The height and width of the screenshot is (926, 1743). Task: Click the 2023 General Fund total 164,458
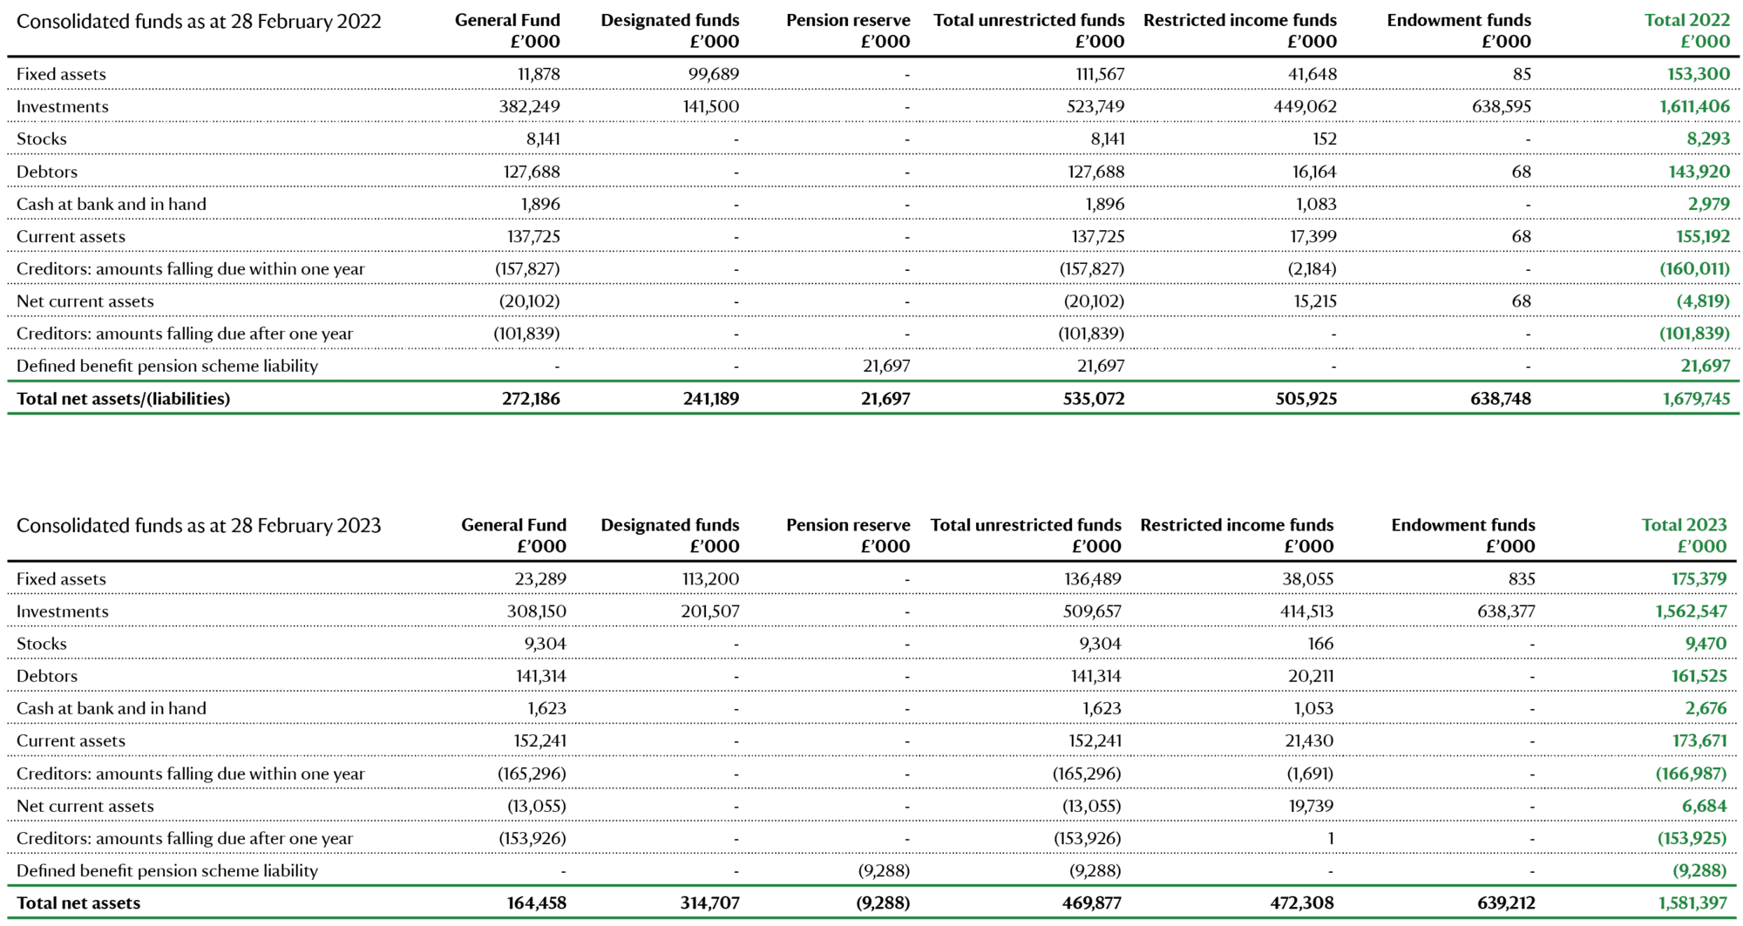[537, 903]
